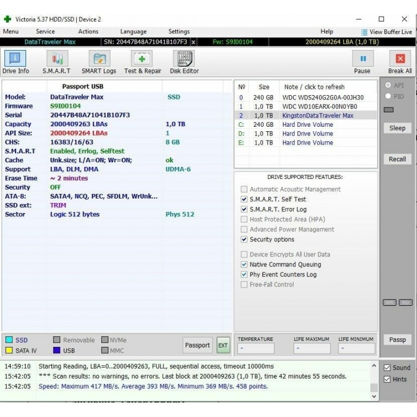Toggle Phy Event Counters Log checkbox
Image resolution: width=417 pixels, height=417 pixels.
click(x=244, y=275)
